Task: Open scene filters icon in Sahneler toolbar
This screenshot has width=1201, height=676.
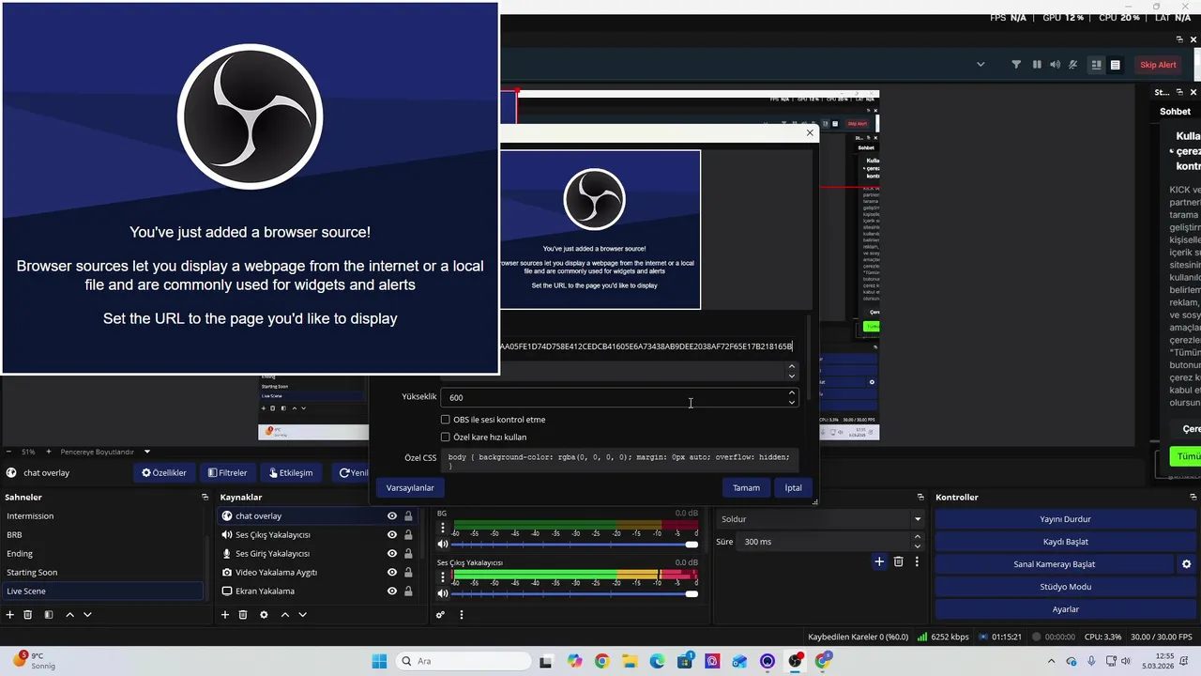Action: [48, 615]
